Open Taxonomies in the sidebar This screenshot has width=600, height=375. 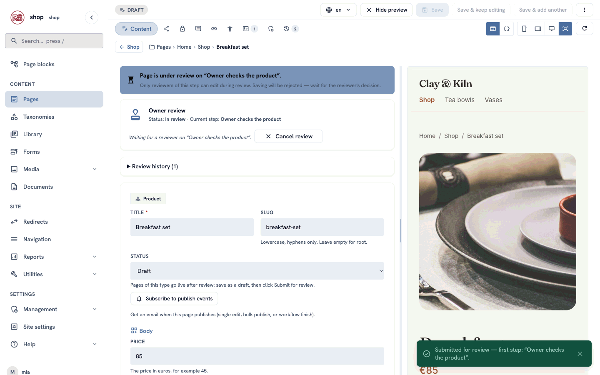pos(54,117)
